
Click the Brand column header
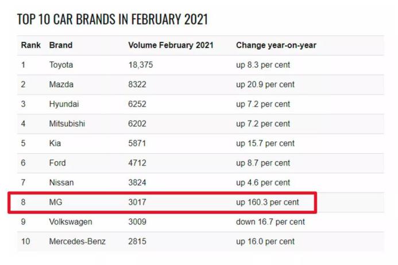tap(61, 45)
